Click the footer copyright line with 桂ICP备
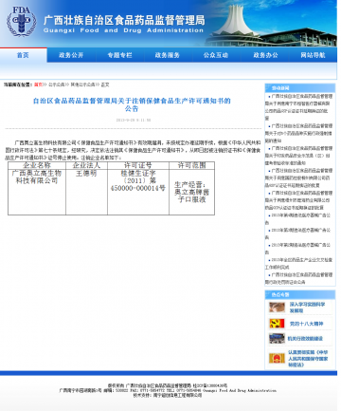Screen dimensions: 341x411 167,385
